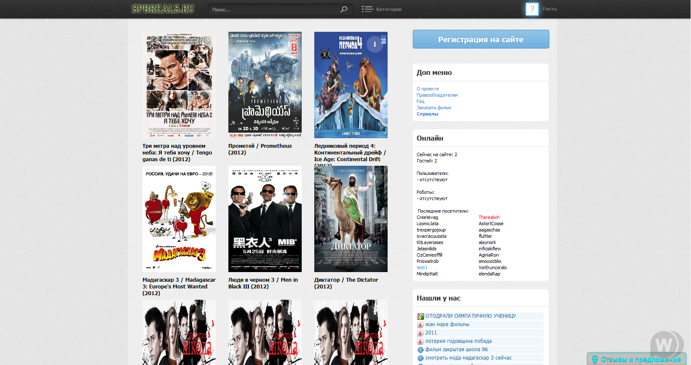The image size is (691, 365).
Task: Open visitor profile Jelasnilids
Action: coord(427,249)
